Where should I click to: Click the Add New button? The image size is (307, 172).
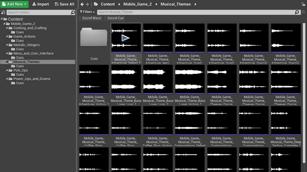click(14, 4)
